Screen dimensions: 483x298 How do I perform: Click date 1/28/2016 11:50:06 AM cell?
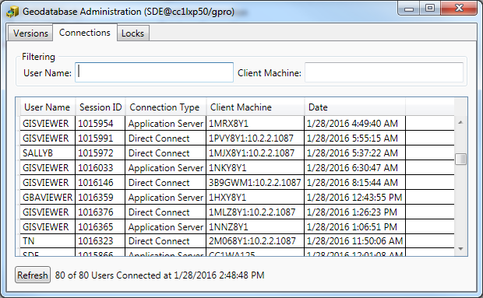(x=355, y=240)
